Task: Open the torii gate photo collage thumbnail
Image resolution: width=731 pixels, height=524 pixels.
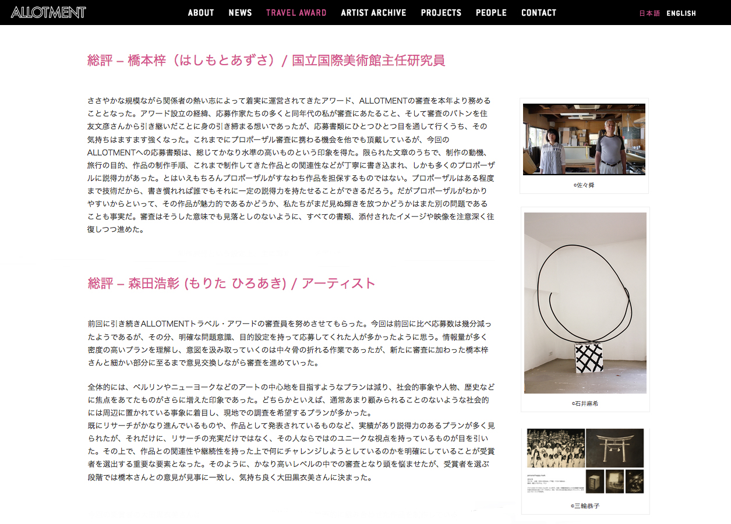Action: (585, 463)
